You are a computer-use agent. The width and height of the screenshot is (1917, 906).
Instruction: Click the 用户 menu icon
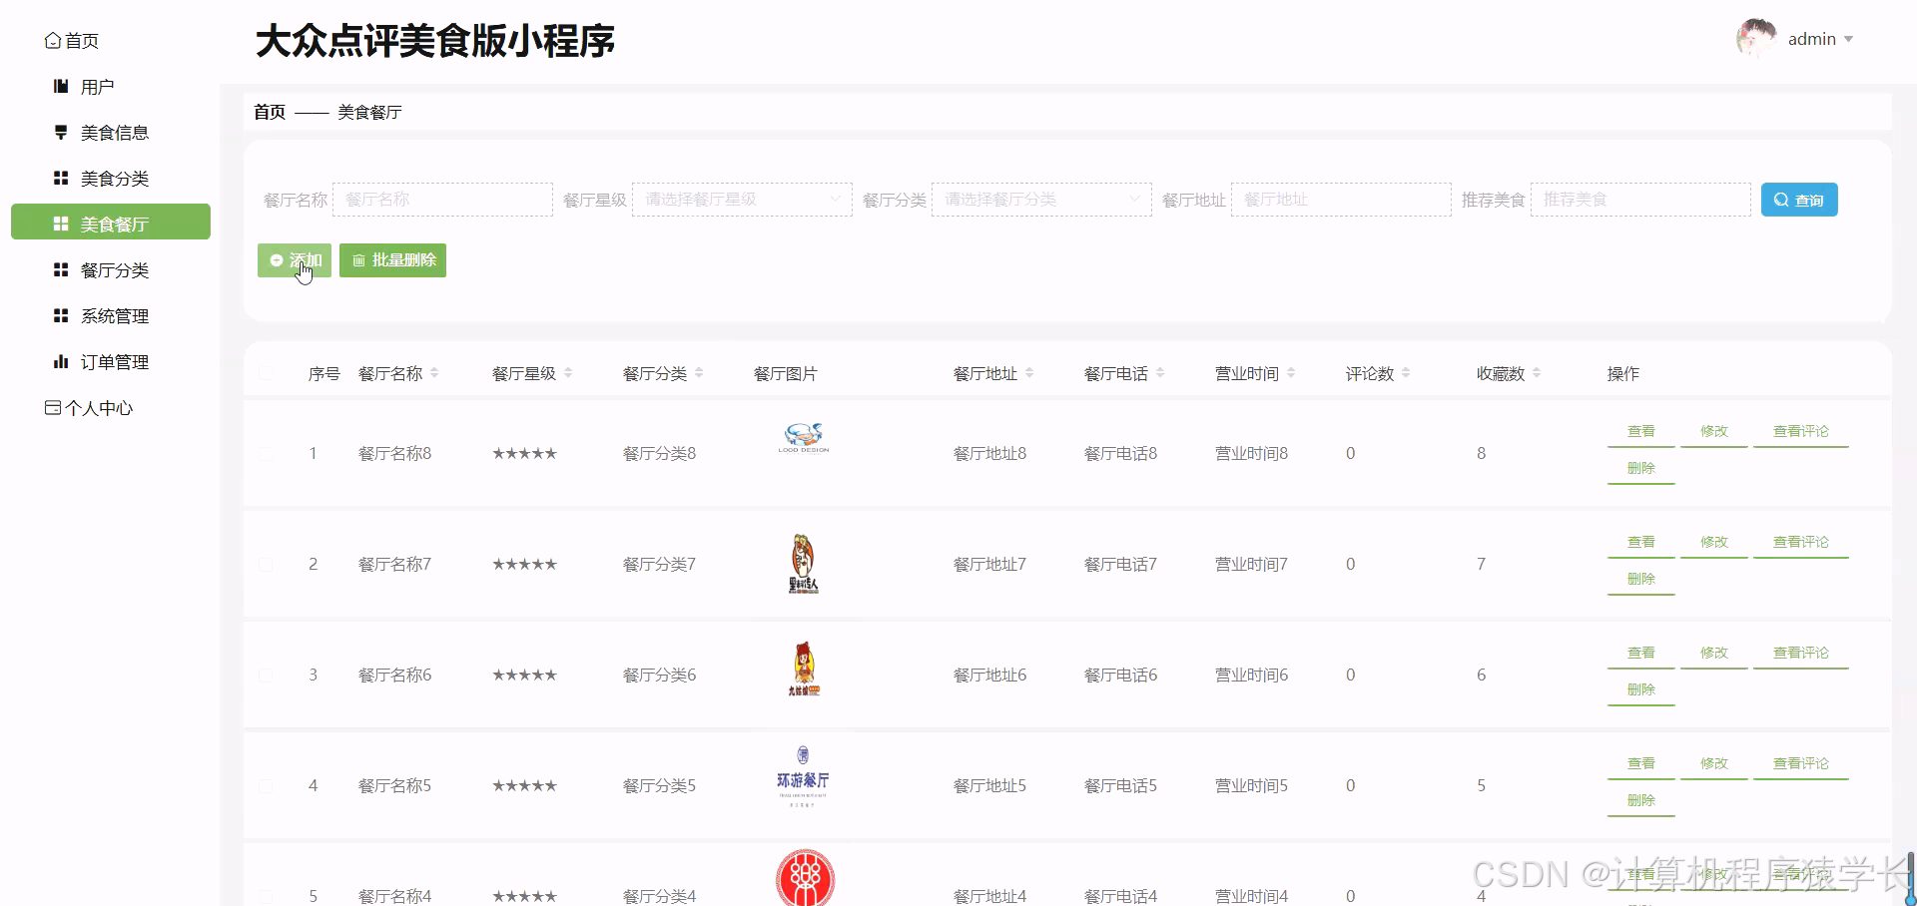[61, 87]
